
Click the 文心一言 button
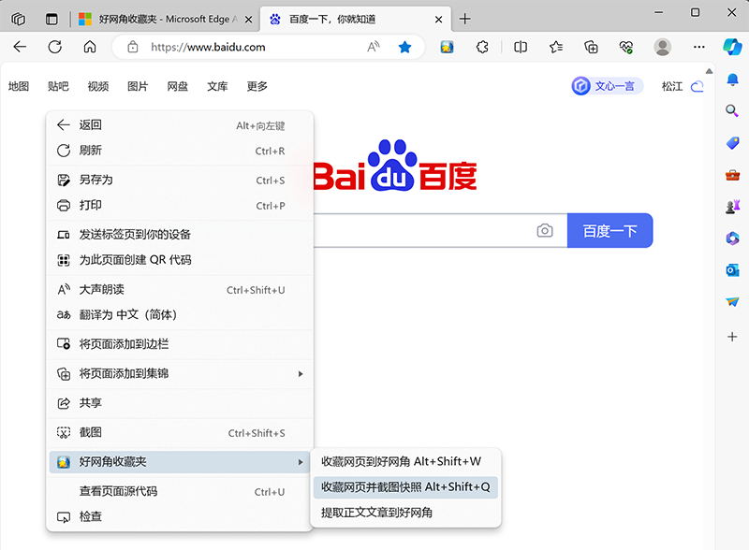[607, 86]
